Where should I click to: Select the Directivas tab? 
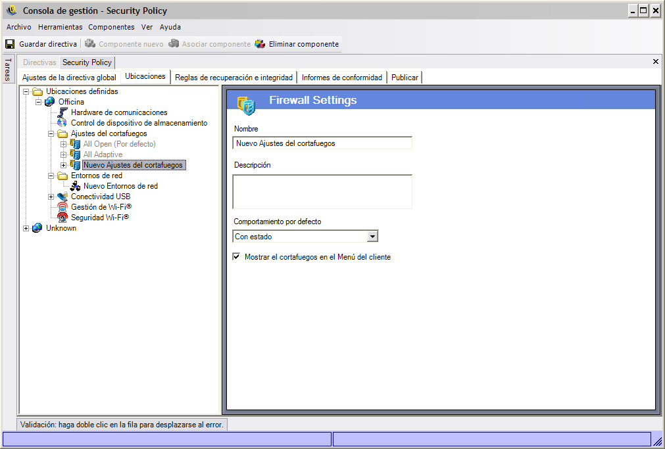(x=39, y=62)
